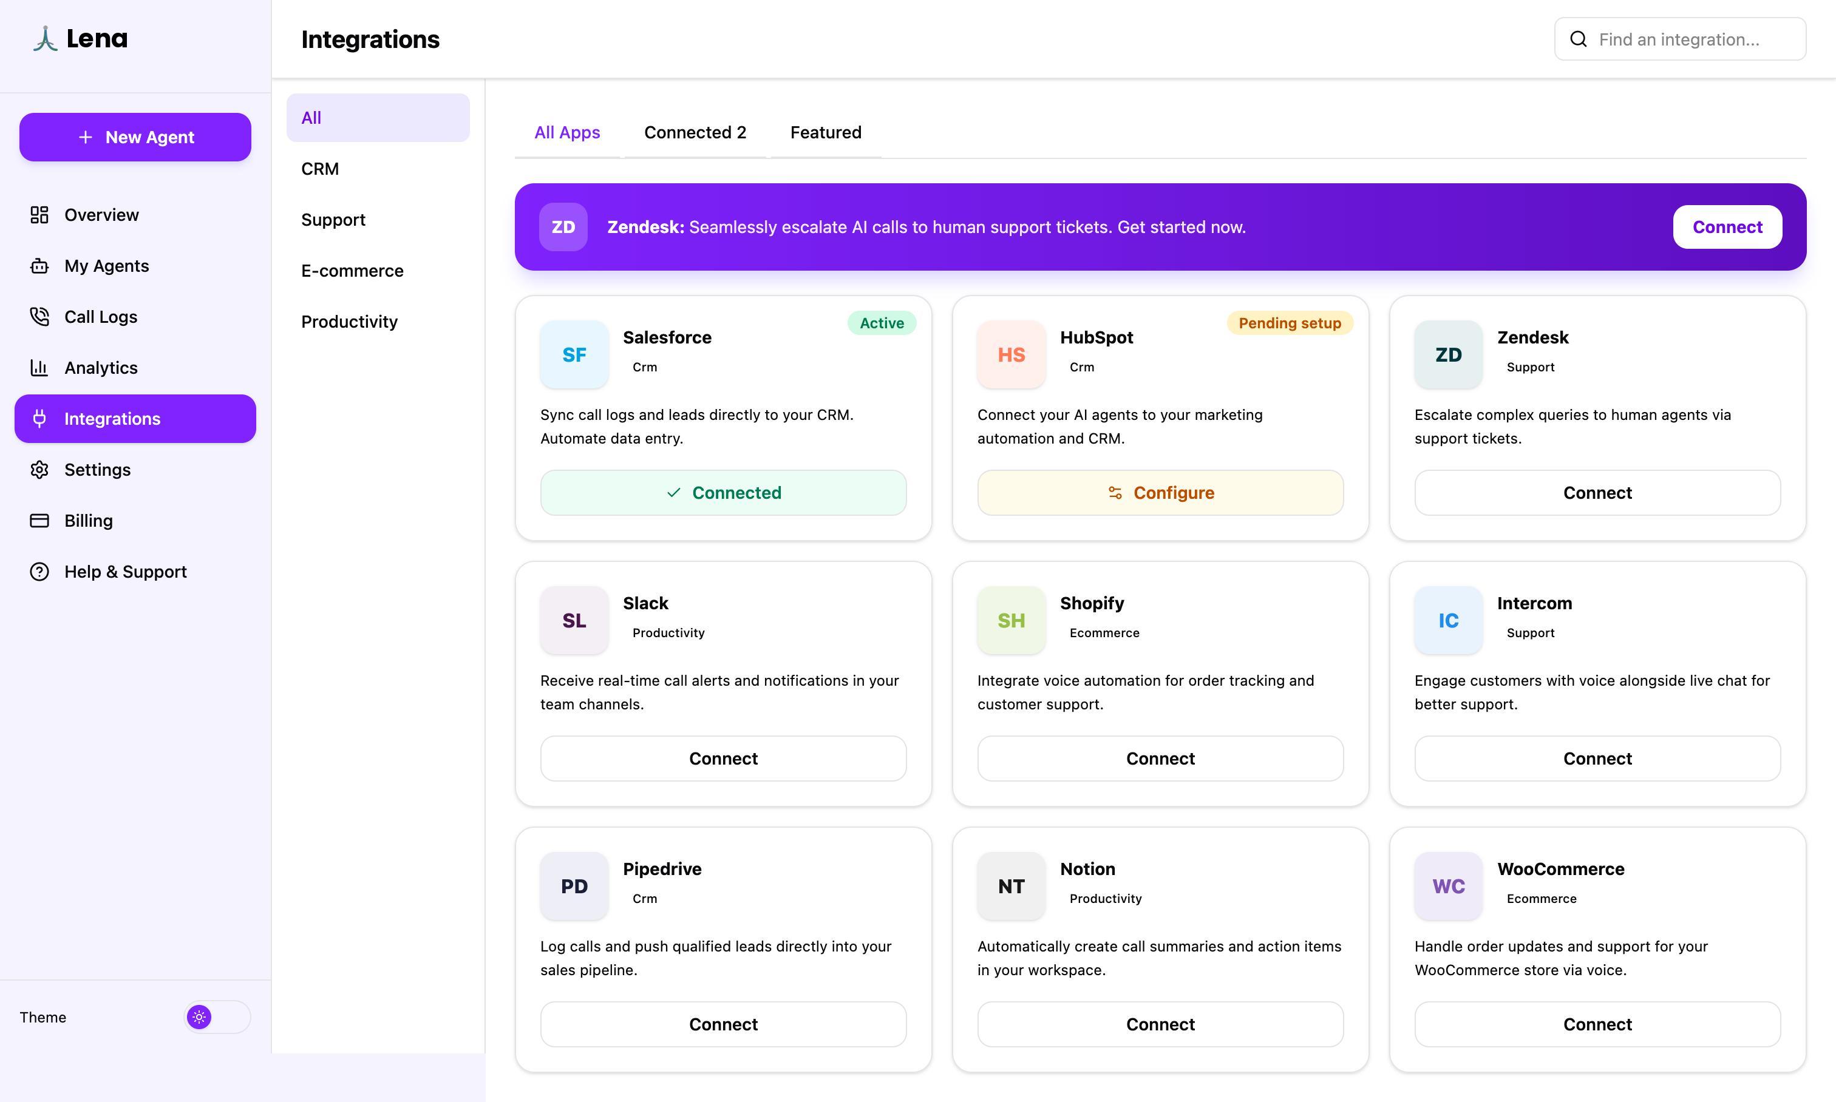Click the Support tag on Intercom card
Image resolution: width=1836 pixels, height=1102 pixels.
click(1530, 633)
